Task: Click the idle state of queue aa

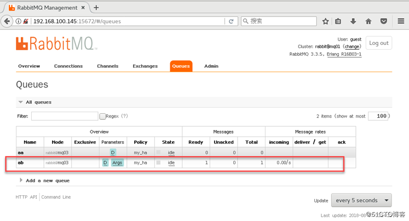Action: [171, 153]
